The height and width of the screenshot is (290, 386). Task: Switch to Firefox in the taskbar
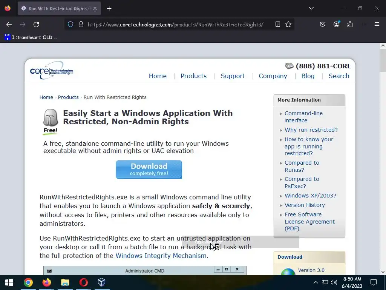(x=46, y=282)
